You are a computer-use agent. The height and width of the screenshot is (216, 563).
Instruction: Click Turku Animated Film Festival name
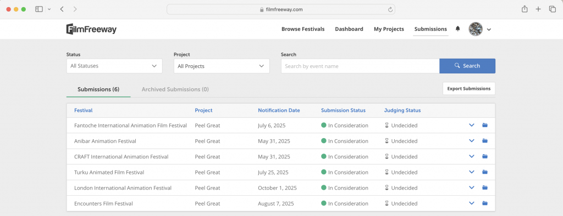coord(109,172)
